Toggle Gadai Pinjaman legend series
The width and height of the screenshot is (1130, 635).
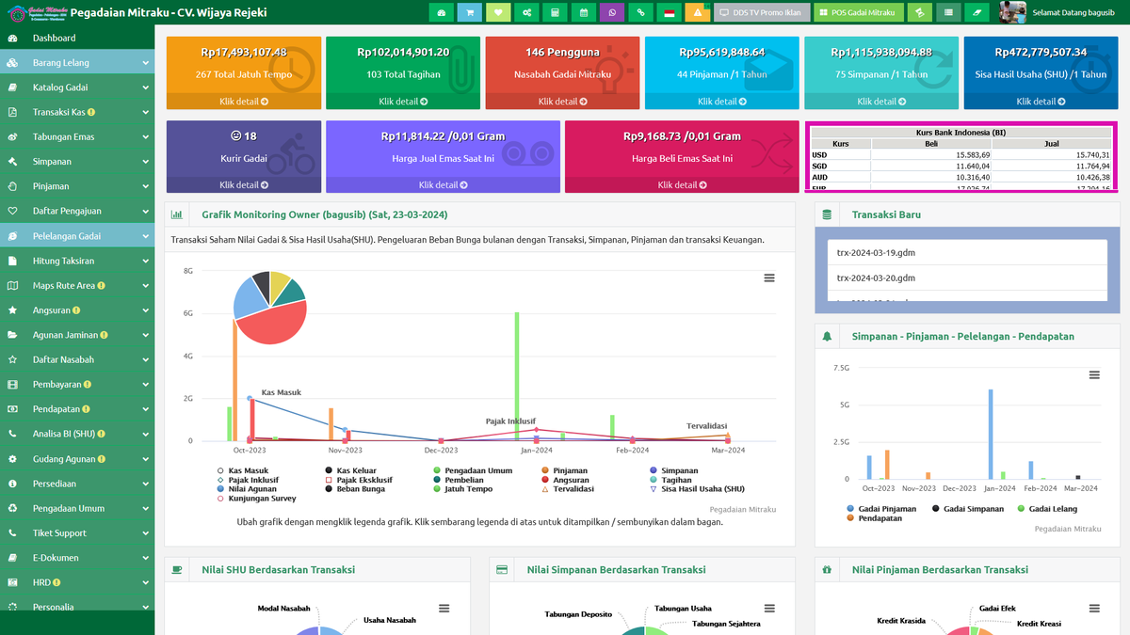[881, 509]
